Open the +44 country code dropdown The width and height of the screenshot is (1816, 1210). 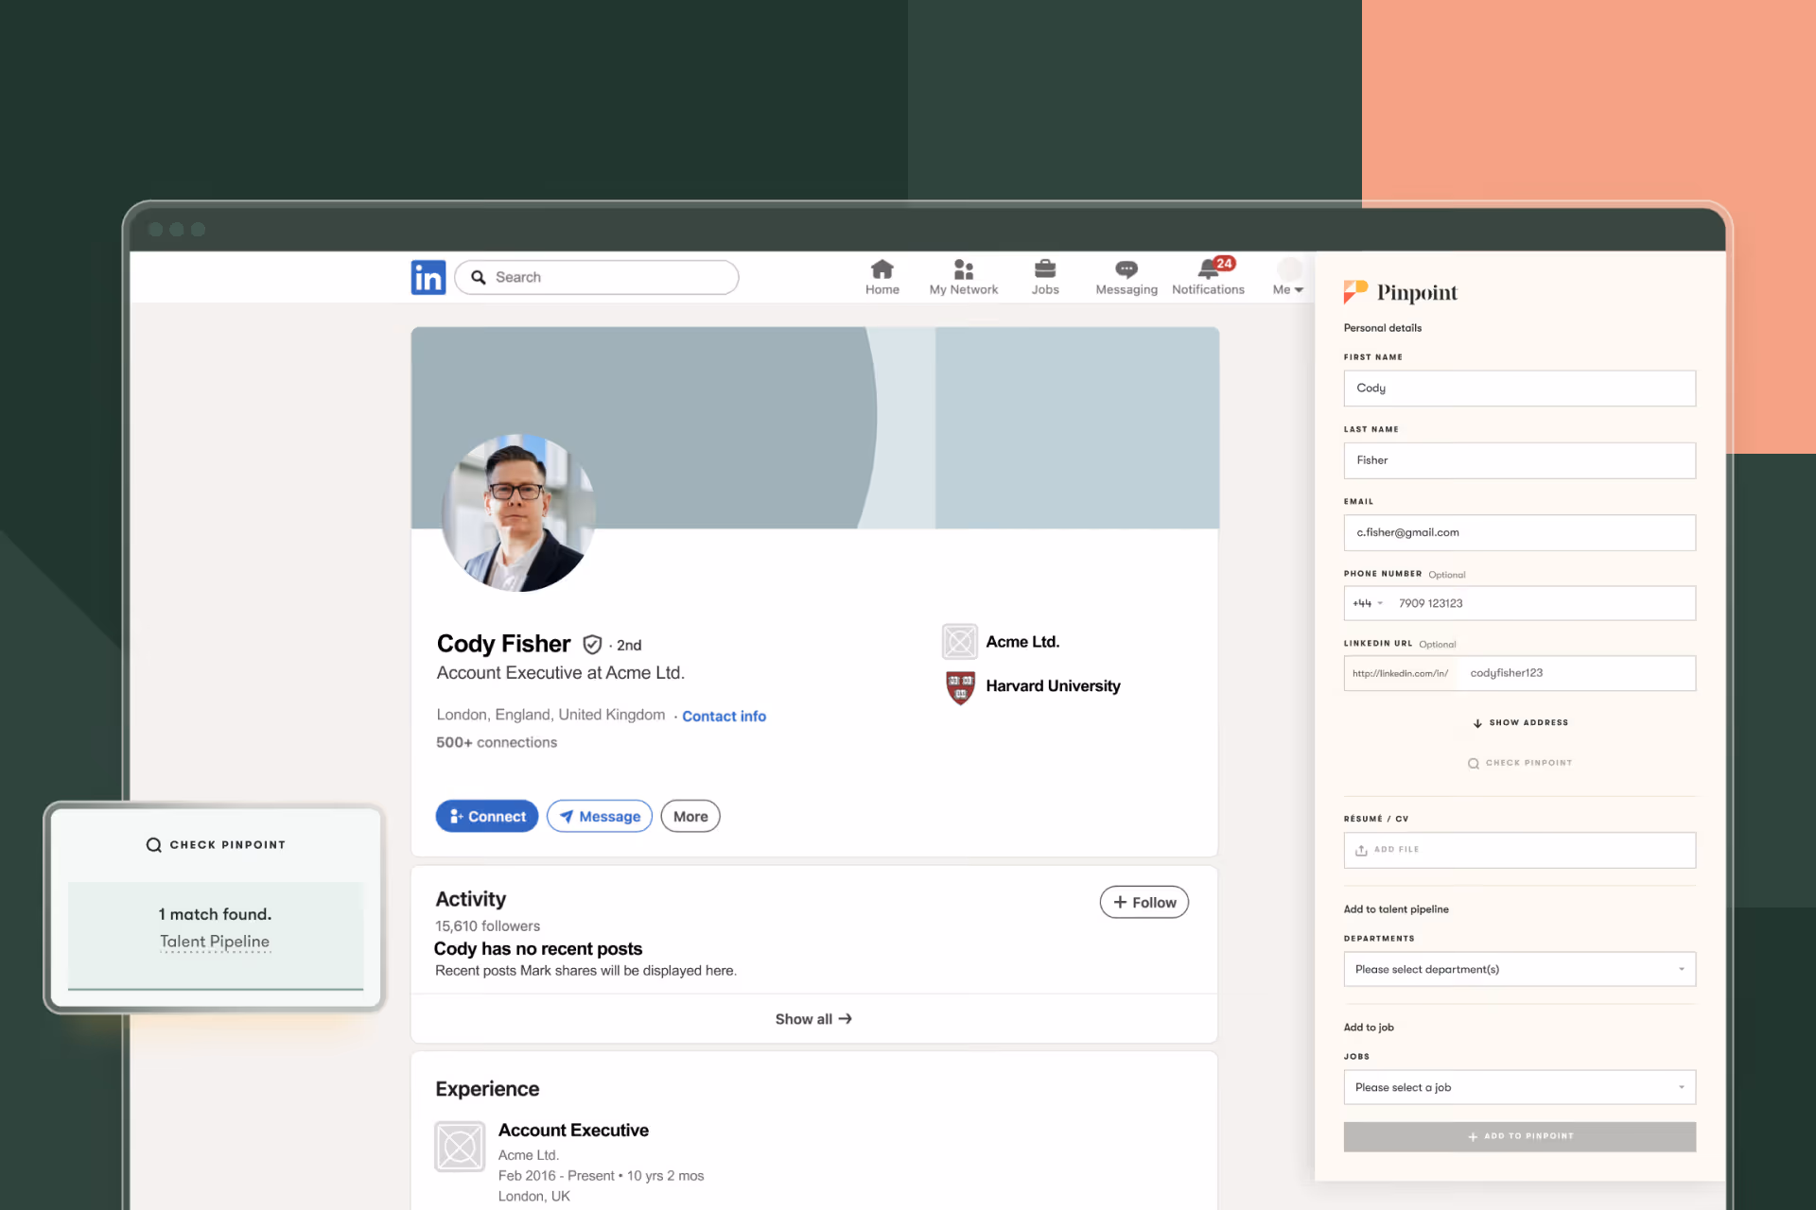[1368, 603]
